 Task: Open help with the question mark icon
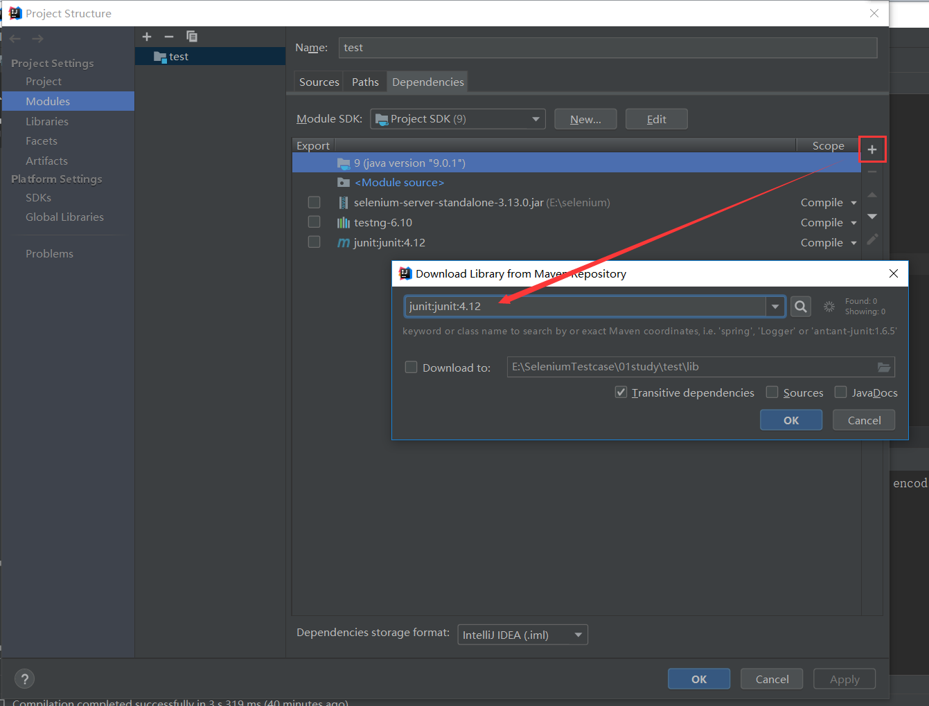[24, 679]
